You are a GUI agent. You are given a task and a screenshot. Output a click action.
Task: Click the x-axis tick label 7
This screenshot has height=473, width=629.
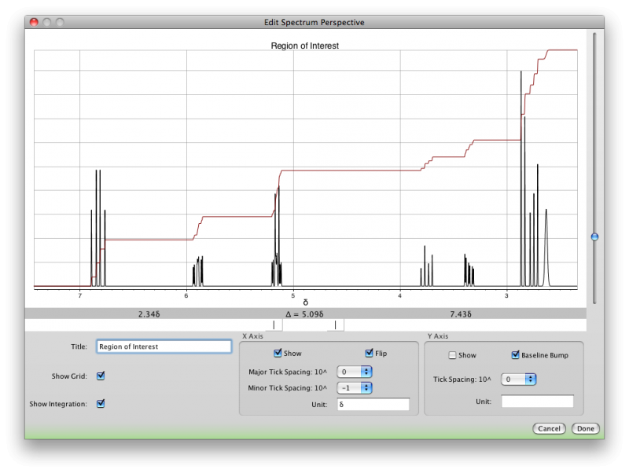(80, 296)
